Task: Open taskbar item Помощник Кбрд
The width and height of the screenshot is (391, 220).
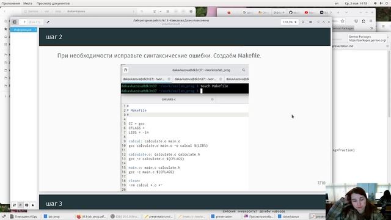Action: point(24,216)
